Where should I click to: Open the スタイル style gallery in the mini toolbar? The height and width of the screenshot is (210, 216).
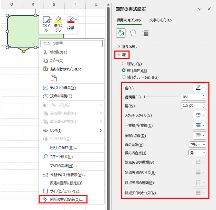pyautogui.click(x=47, y=24)
